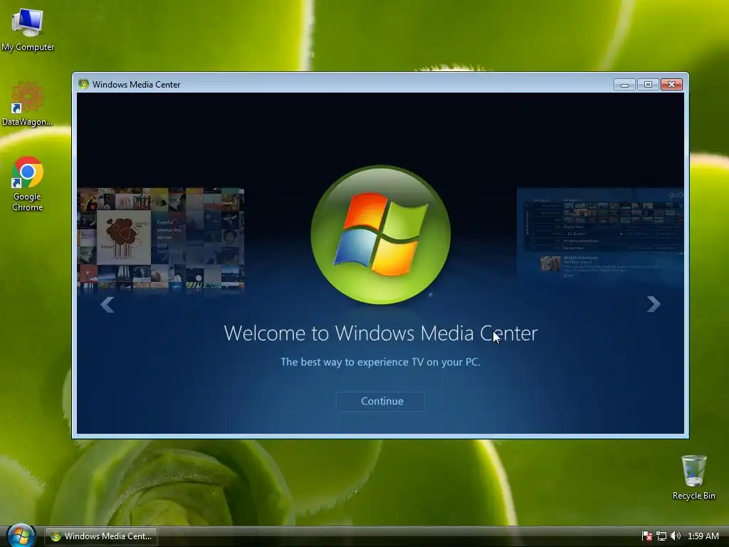
Task: Select the TV guide preview thumbnail
Action: 600,234
